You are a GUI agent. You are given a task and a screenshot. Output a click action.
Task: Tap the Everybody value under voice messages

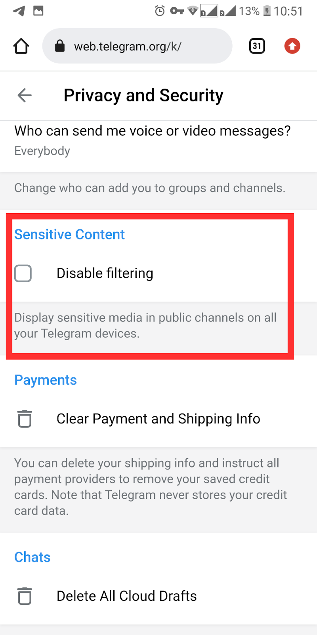(x=42, y=151)
